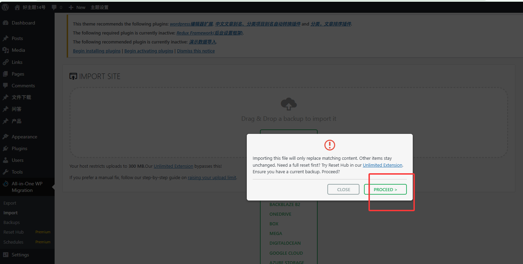Open the Settings menu label
The height and width of the screenshot is (264, 523).
pyautogui.click(x=20, y=255)
